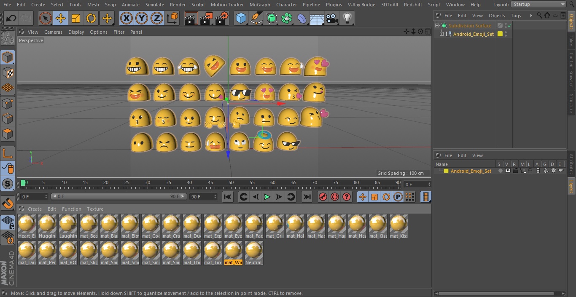
Task: Render the active view
Action: pos(191,19)
